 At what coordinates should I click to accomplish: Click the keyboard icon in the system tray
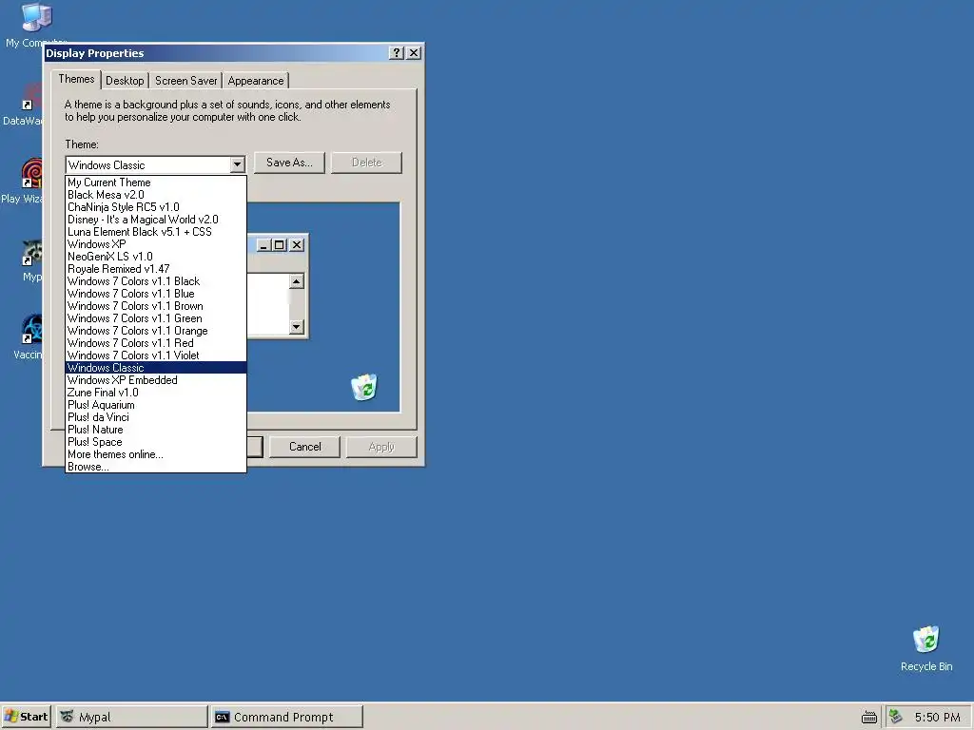coord(869,718)
